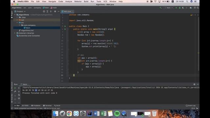Open the VCS menu
210x118 pixels.
point(105,1)
